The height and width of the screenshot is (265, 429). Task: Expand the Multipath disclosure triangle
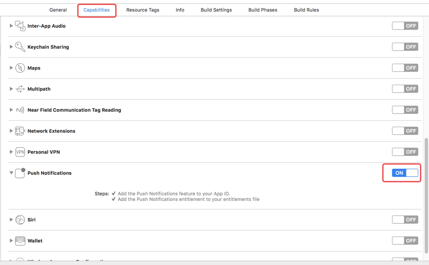point(11,89)
